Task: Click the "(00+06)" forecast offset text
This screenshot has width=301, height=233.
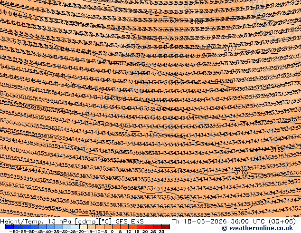Action: [282, 222]
